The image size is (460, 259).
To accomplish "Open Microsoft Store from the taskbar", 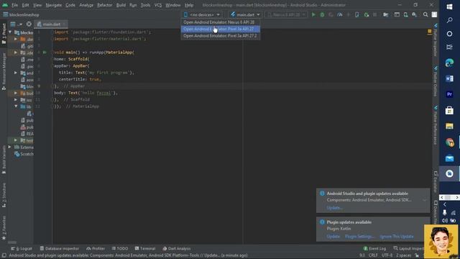I will 449,110.
